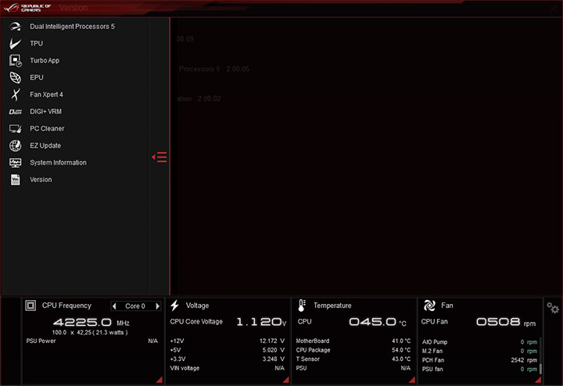563x386 pixels.
Task: Expand the Temperature panel corner triangle
Action: point(413,380)
